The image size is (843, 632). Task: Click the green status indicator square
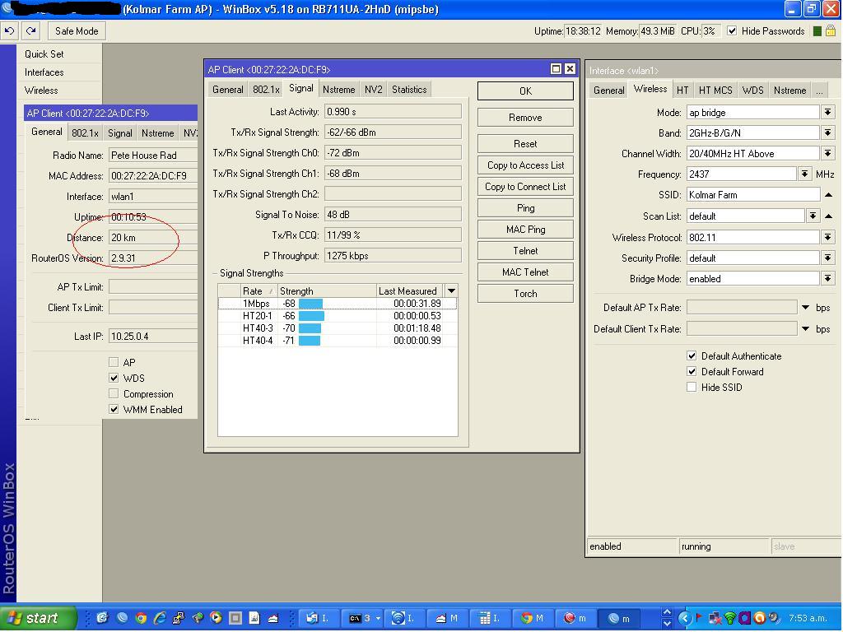point(817,31)
